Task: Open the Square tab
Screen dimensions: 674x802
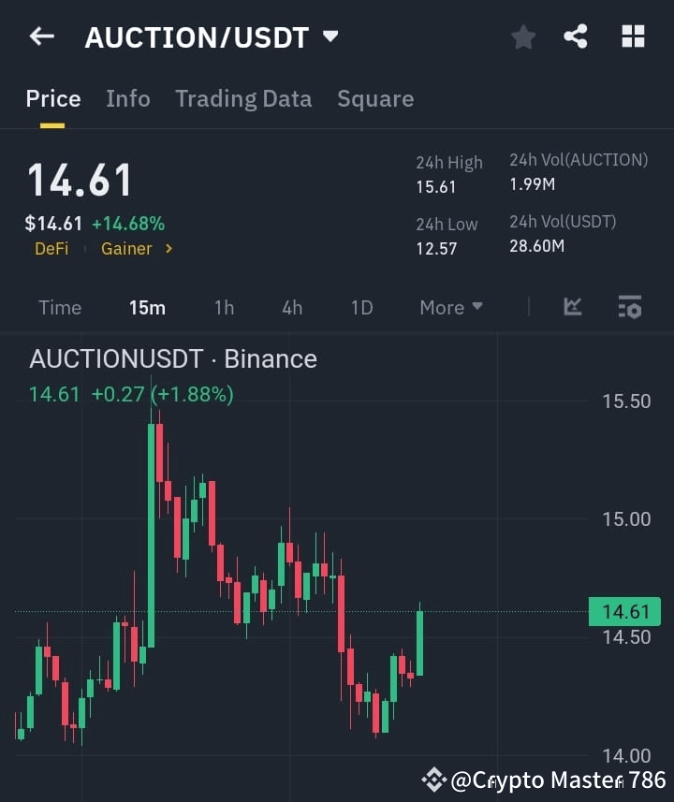Action: pos(375,98)
